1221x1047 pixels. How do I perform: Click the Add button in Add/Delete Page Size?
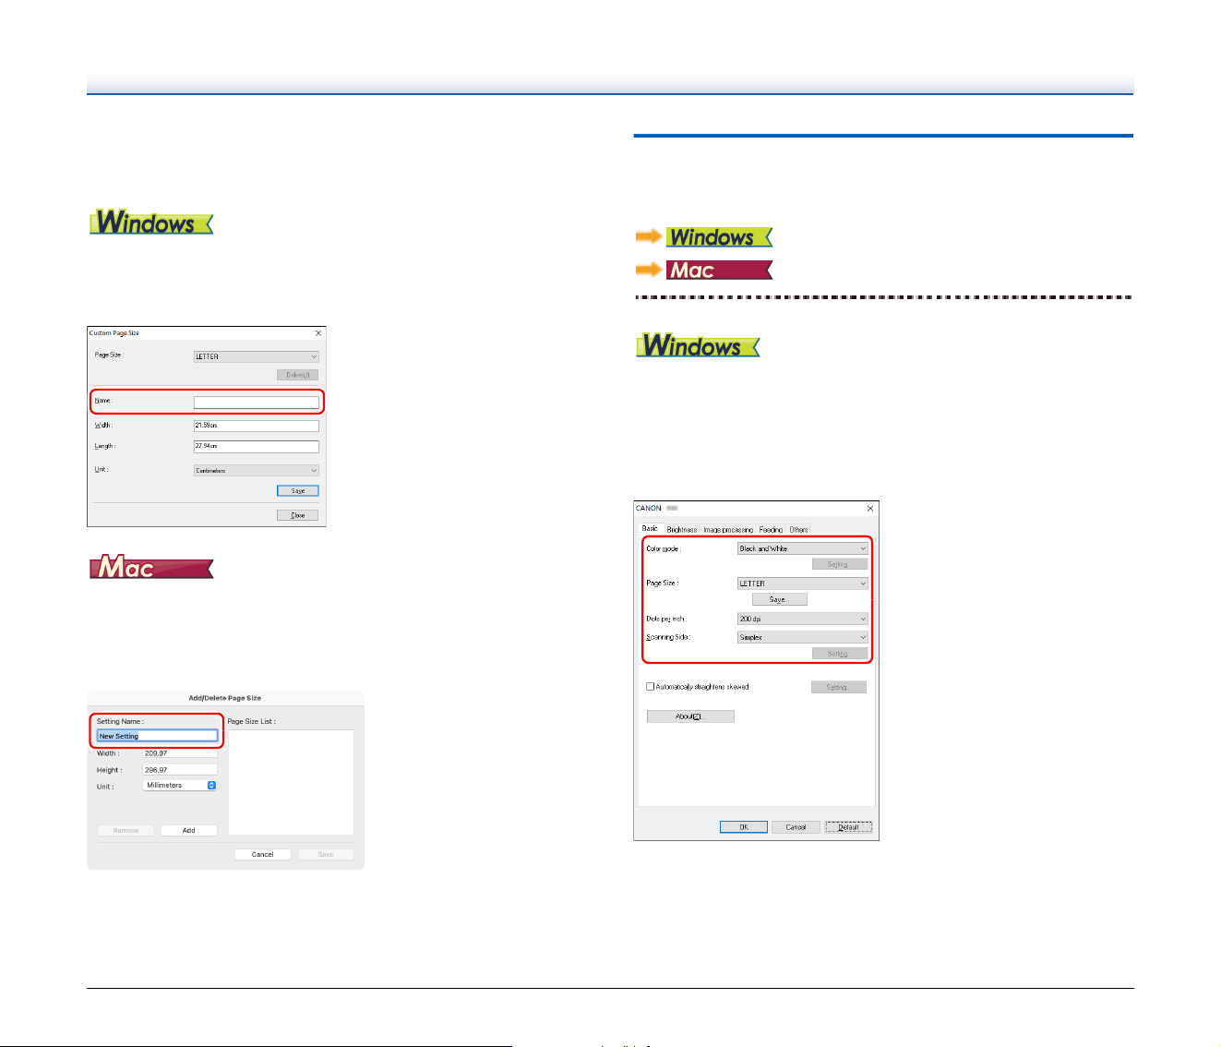[188, 830]
